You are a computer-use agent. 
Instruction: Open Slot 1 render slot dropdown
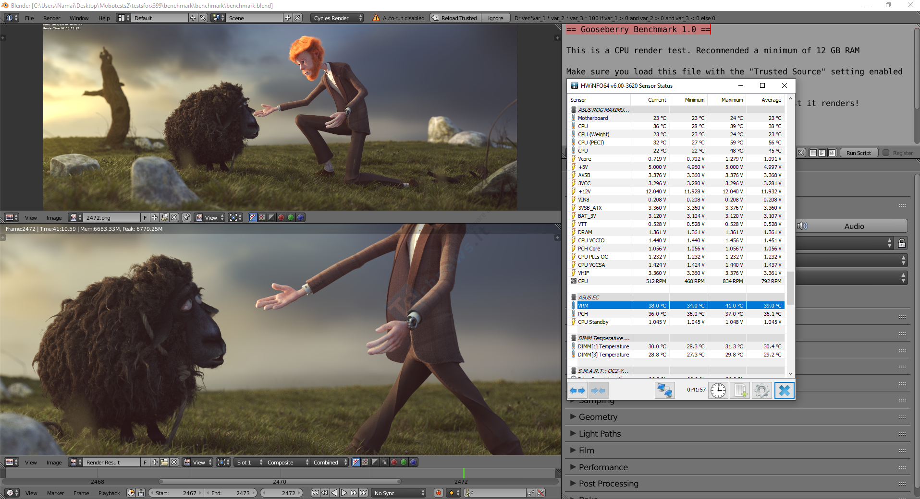pyautogui.click(x=249, y=462)
